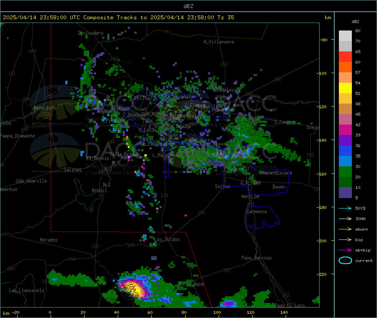The width and height of the screenshot is (377, 318).
Task: Click the white 80 dBZ color swatch
Action: [345, 36]
